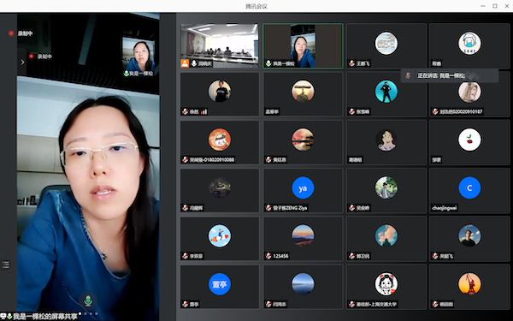Close the now-speaking notification banner
Viewport: 513px width, 321px height.
[x=473, y=75]
